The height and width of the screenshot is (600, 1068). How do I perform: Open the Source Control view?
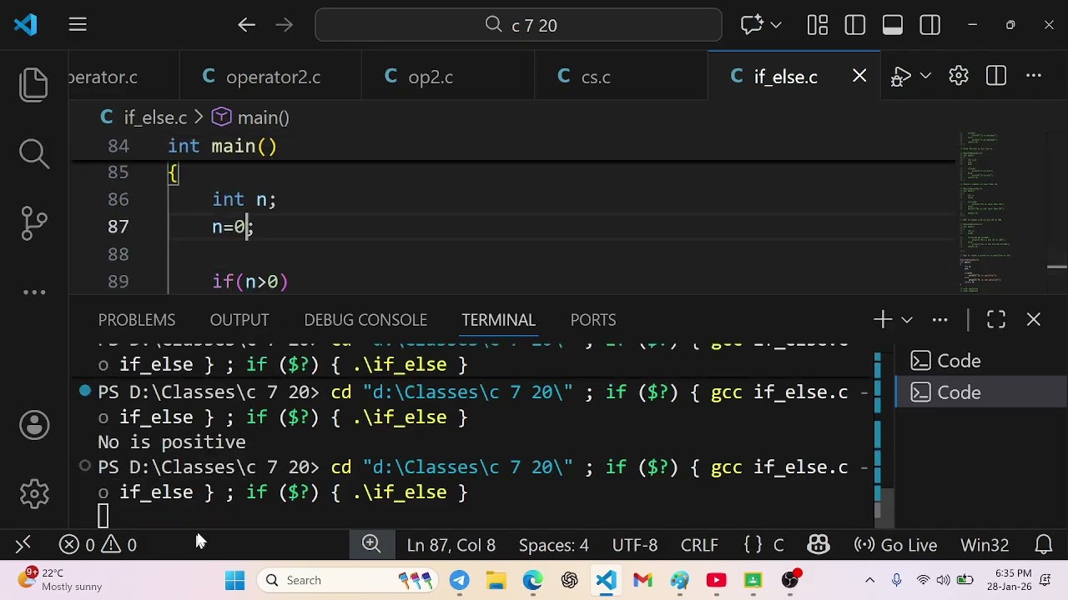click(34, 222)
